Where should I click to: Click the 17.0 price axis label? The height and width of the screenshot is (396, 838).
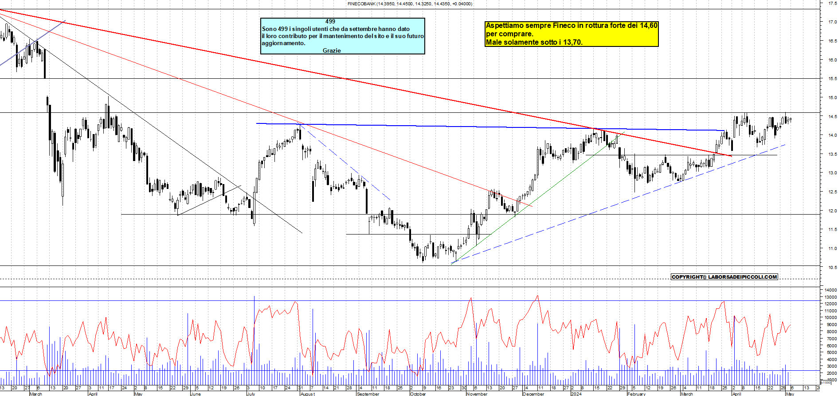pos(832,22)
